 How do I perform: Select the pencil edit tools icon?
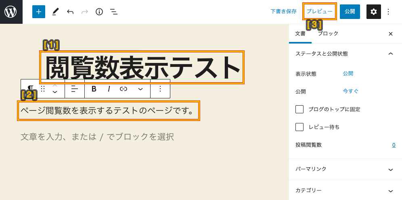(55, 12)
